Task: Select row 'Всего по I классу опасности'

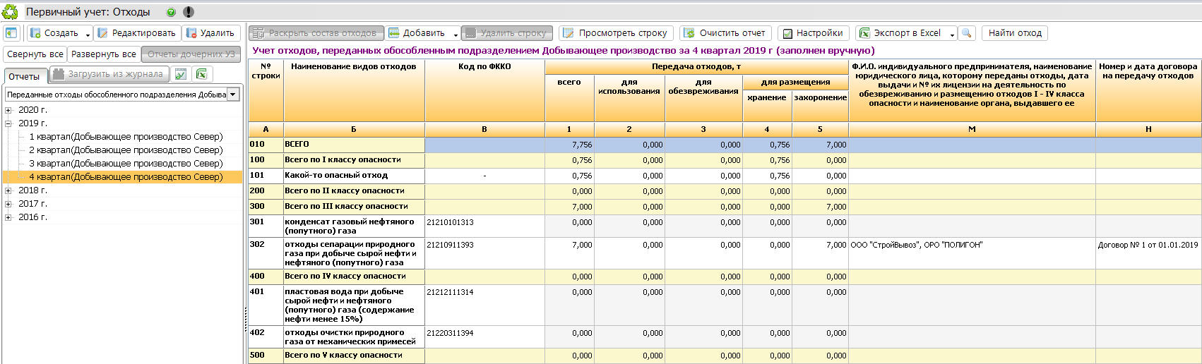Action: [725, 160]
